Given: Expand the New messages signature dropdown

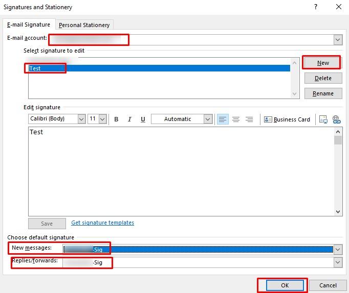Looking at the screenshot, I should point(338,250).
